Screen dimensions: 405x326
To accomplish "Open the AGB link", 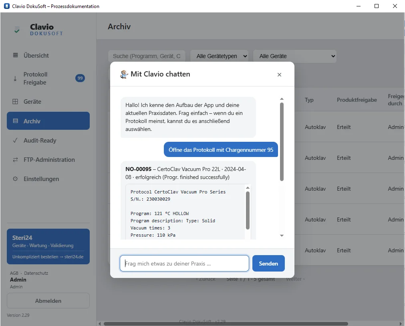I will 14,273.
